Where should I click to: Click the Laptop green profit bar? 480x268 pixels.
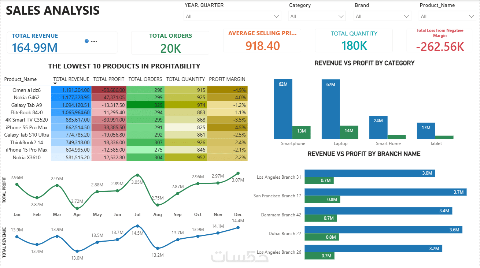[349, 132]
